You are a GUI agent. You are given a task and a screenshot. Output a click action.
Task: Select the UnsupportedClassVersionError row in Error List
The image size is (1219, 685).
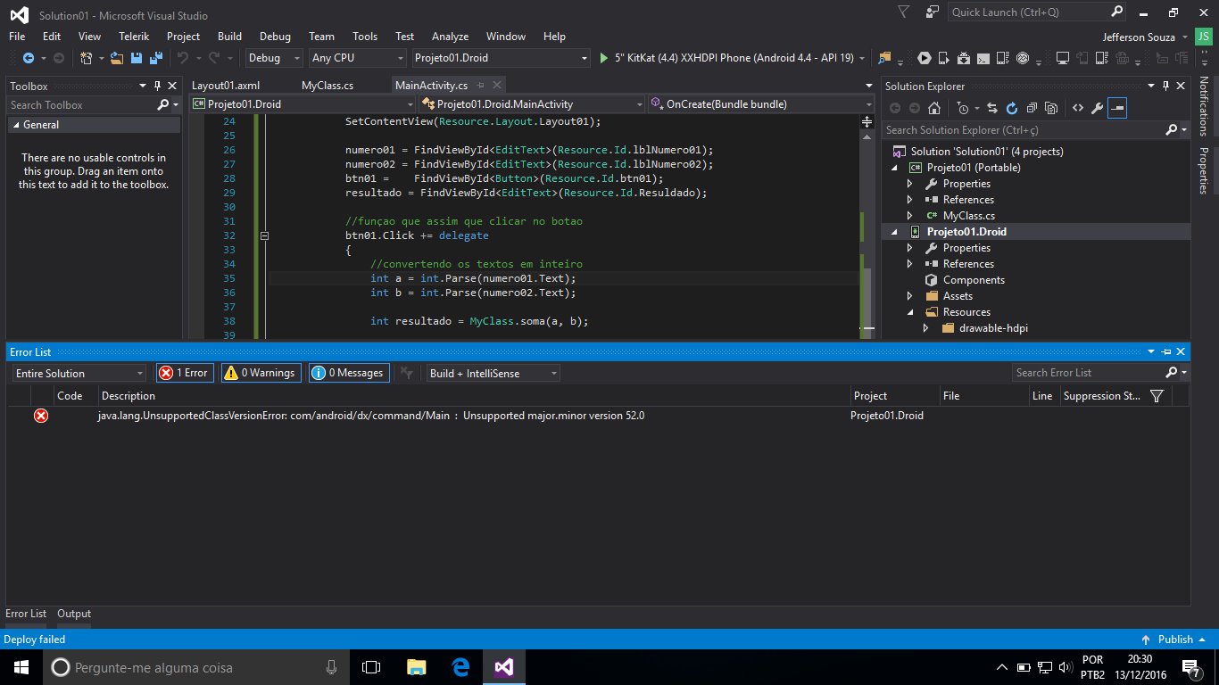point(597,416)
